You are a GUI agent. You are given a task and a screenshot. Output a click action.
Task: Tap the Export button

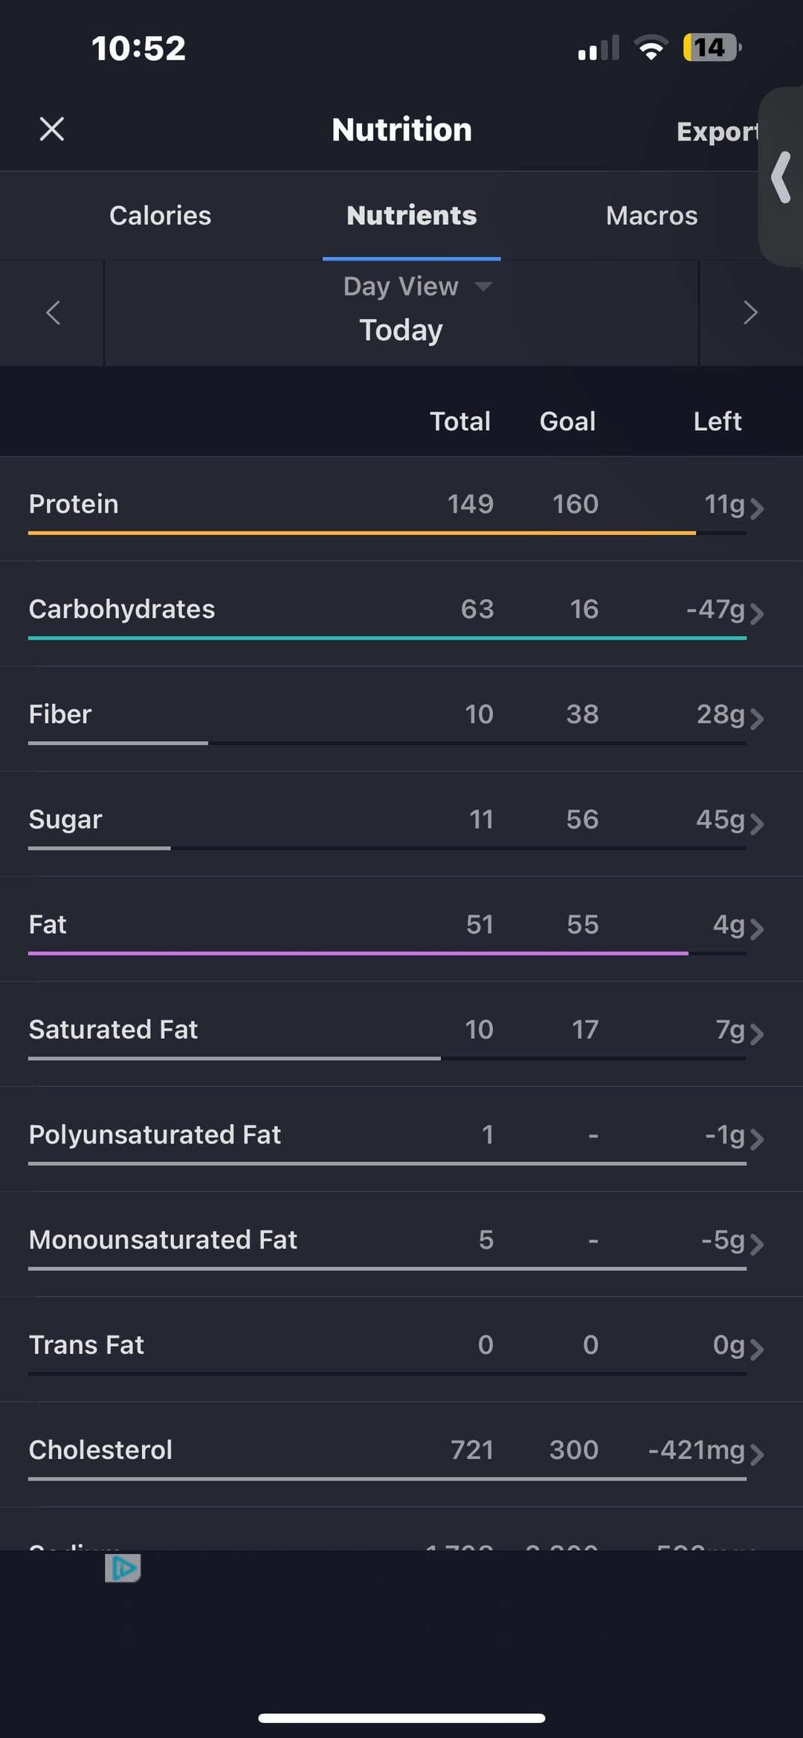[717, 132]
